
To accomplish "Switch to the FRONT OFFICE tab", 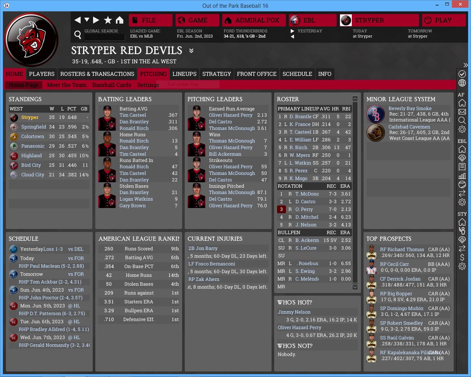I will (x=257, y=74).
